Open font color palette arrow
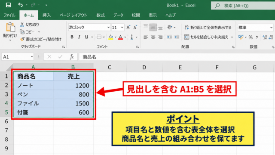Viewport: 275px width, 155px height. click(125, 37)
